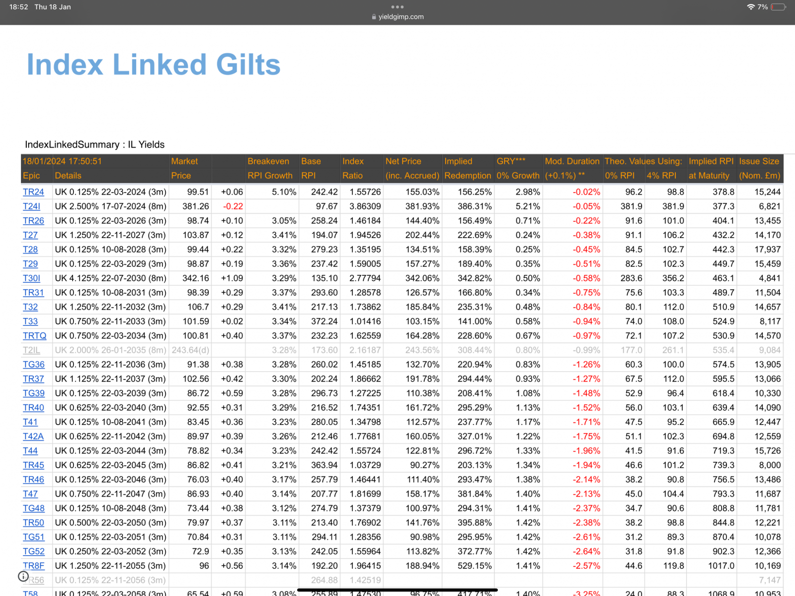Click the Implied Redemption column header
This screenshot has width=795, height=596.
[x=468, y=169]
